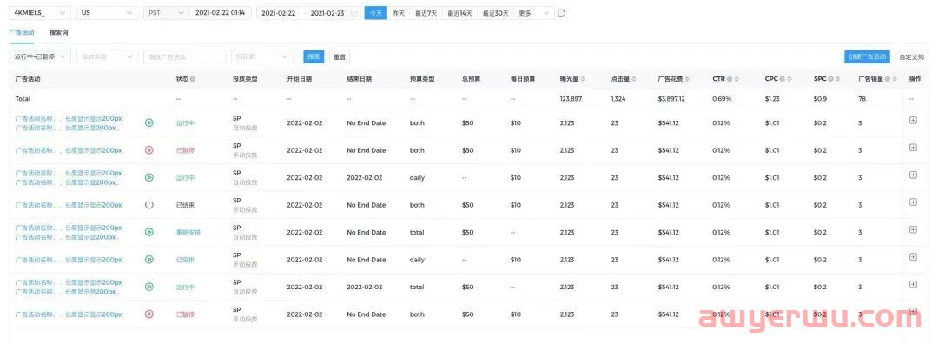Toggle the green play icon in 已安排 row
This screenshot has height=344, width=938.
point(149,260)
